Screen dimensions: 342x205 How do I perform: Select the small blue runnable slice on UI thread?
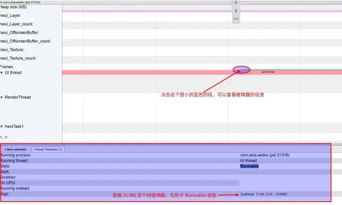(x=242, y=70)
